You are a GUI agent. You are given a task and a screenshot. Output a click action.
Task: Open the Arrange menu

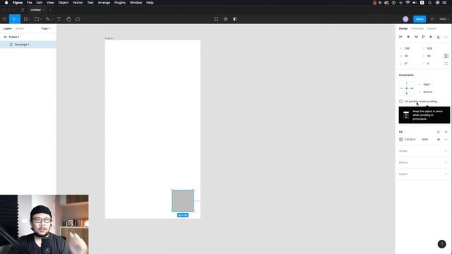click(104, 3)
